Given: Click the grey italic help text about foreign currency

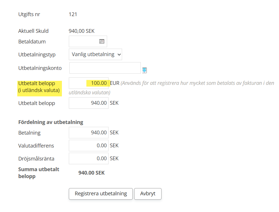Looking at the screenshot, I should 197,83.
